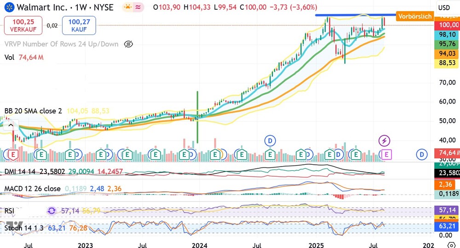The width and height of the screenshot is (460, 248).
Task: Click the yellow 88,53 Bollinger axis label
Action: 447,63
